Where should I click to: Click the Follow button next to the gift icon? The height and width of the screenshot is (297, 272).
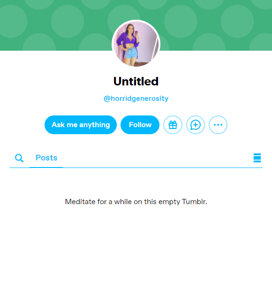[x=140, y=125]
